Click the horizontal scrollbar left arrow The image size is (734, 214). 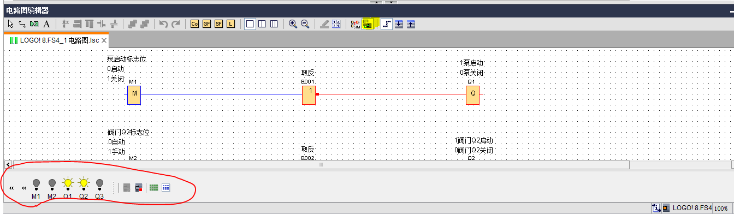click(x=8, y=164)
